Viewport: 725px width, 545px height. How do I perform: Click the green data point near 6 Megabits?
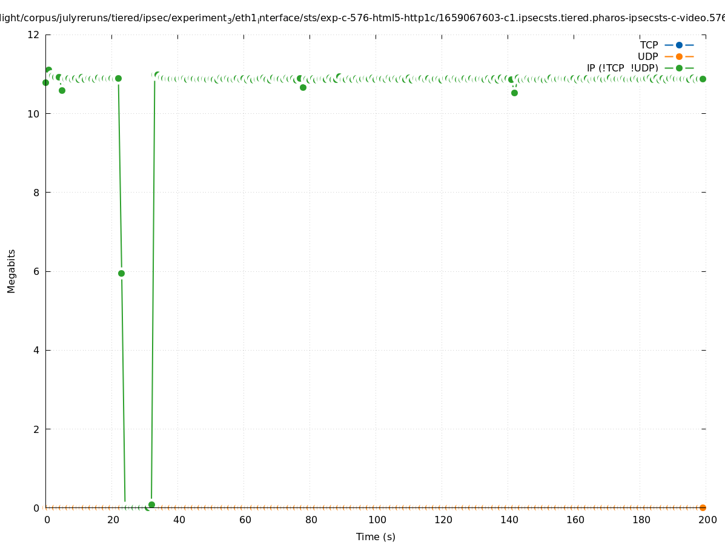pyautogui.click(x=121, y=273)
